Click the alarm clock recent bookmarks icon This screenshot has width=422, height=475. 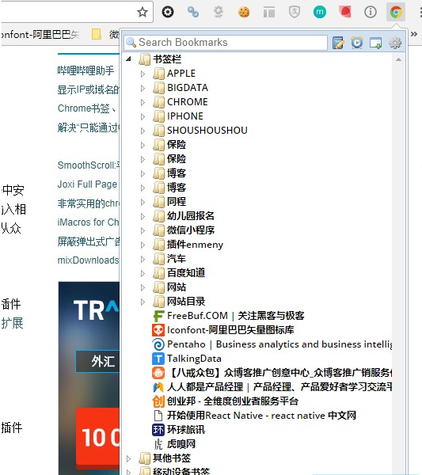357,43
